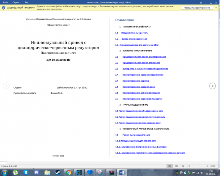
Task: Go to next screen arrow
Action: click(x=212, y=86)
